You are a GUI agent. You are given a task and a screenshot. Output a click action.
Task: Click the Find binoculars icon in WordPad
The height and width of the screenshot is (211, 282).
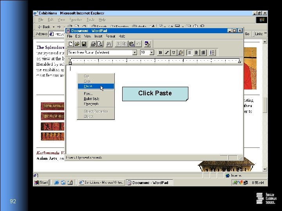tap(109, 44)
